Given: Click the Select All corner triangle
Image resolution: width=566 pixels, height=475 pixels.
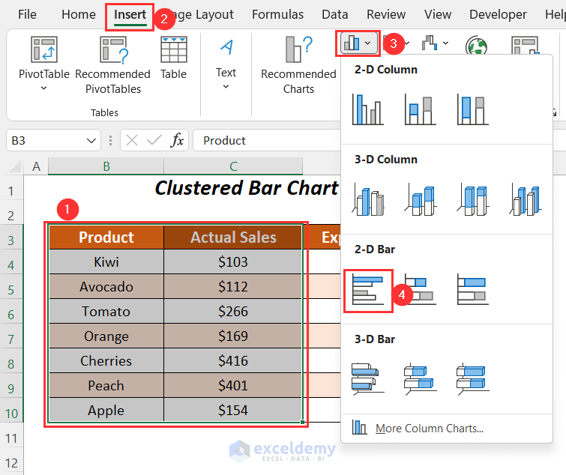Looking at the screenshot, I should point(14,166).
